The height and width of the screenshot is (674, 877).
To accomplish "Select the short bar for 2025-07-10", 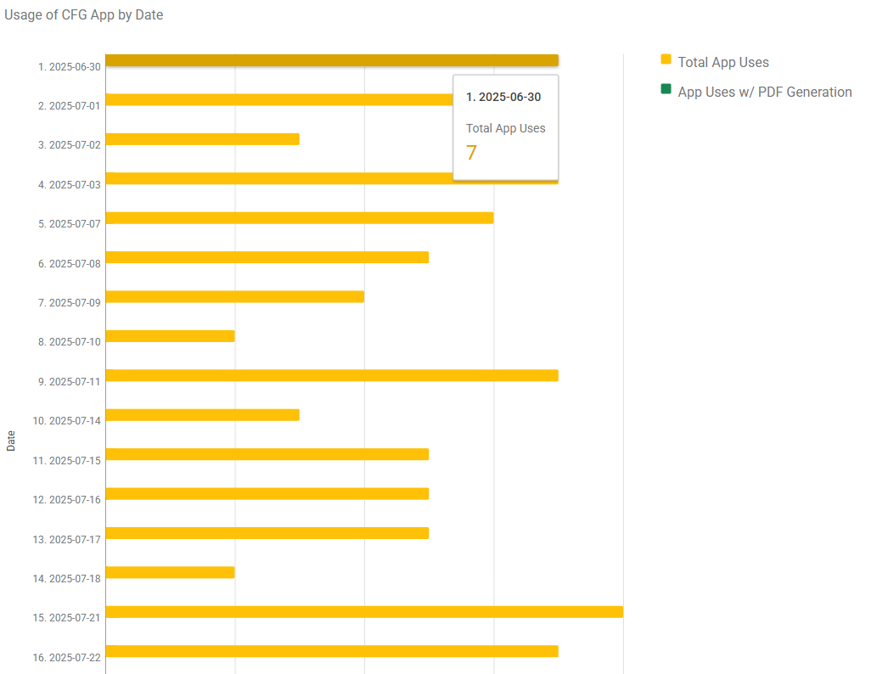I will point(170,336).
